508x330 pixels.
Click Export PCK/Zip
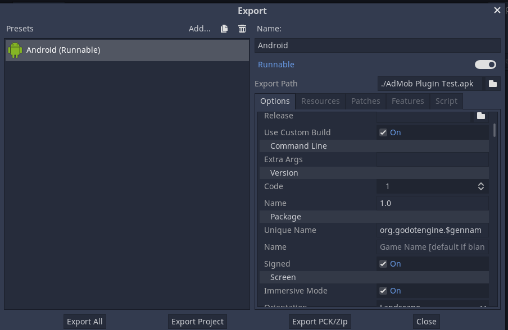tap(319, 321)
